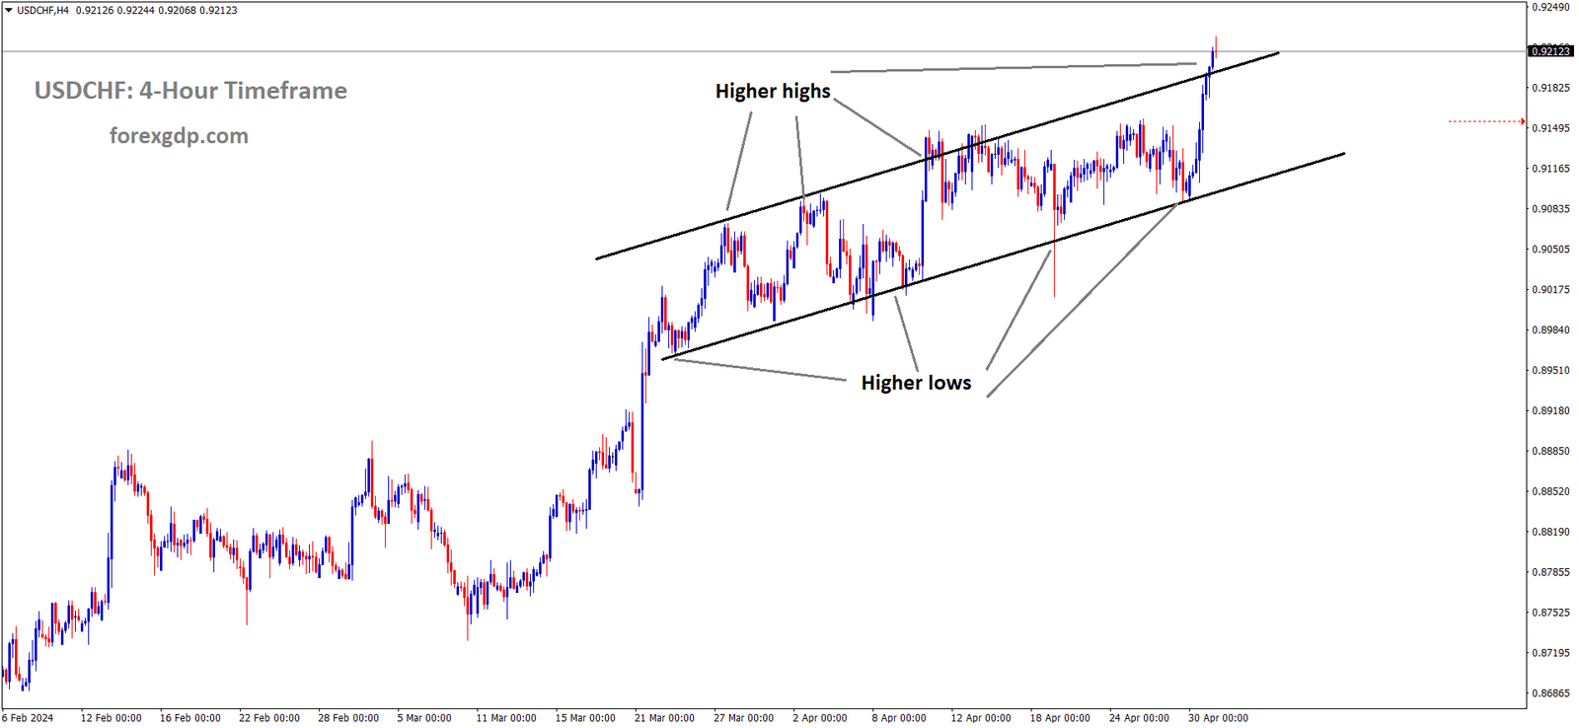This screenshot has width=1579, height=728.
Task: Select the current price tag 0.92123
Action: (x=1550, y=51)
